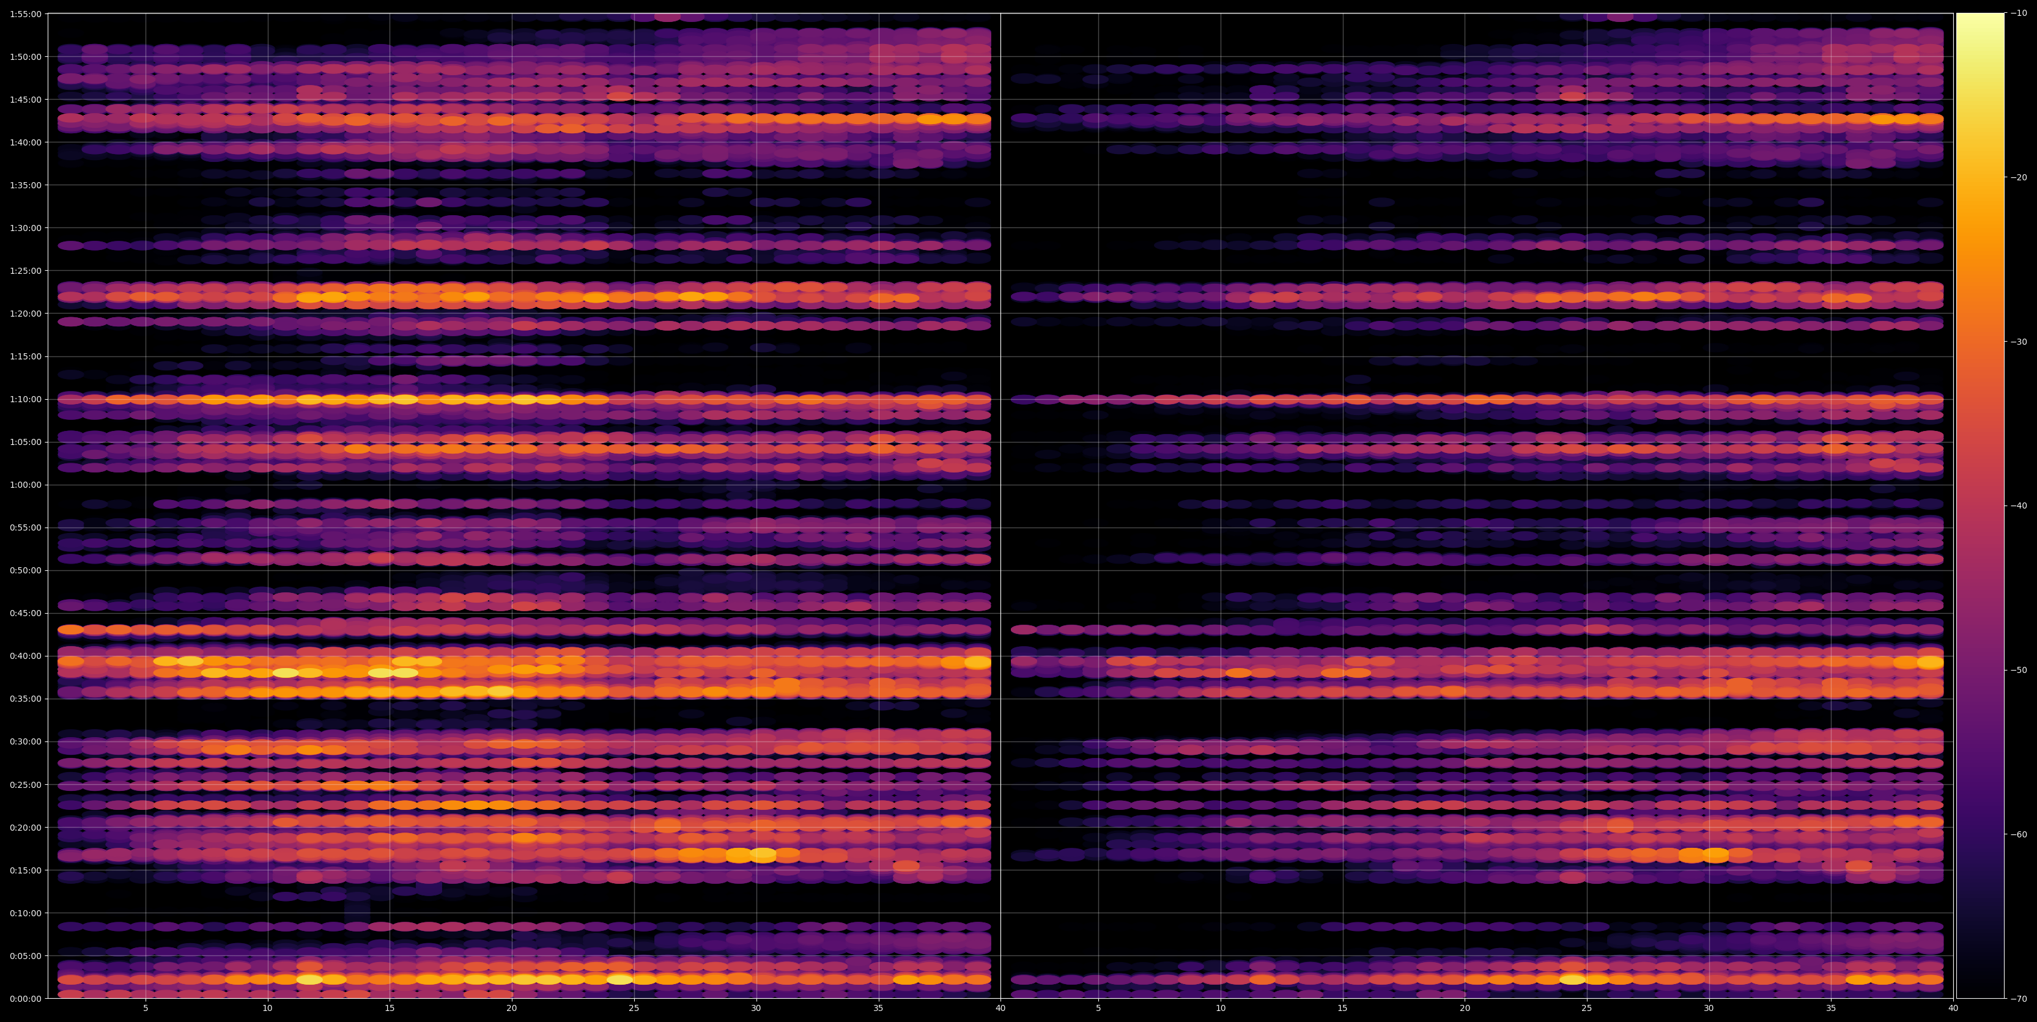Click x-axis tick 25 under right heatmap

1587,1009
